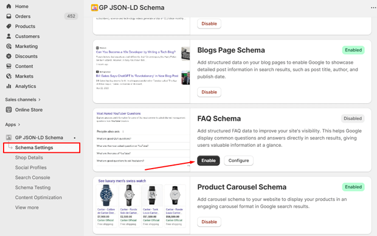Image resolution: width=377 pixels, height=236 pixels.
Task: Click View more in app submenu
Action: click(x=27, y=207)
